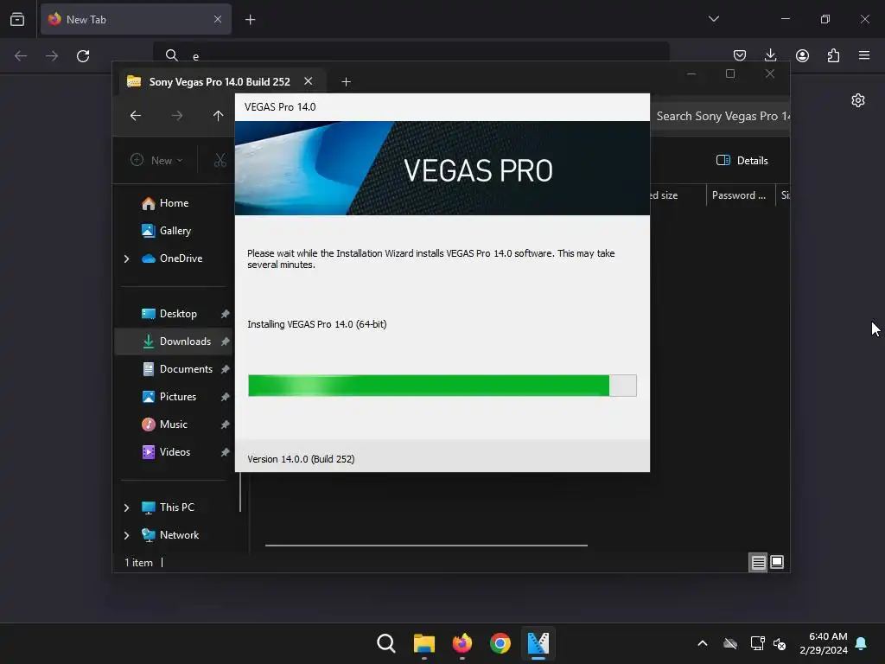Open Firefox downloads panel
The height and width of the screenshot is (664, 885).
(x=770, y=55)
